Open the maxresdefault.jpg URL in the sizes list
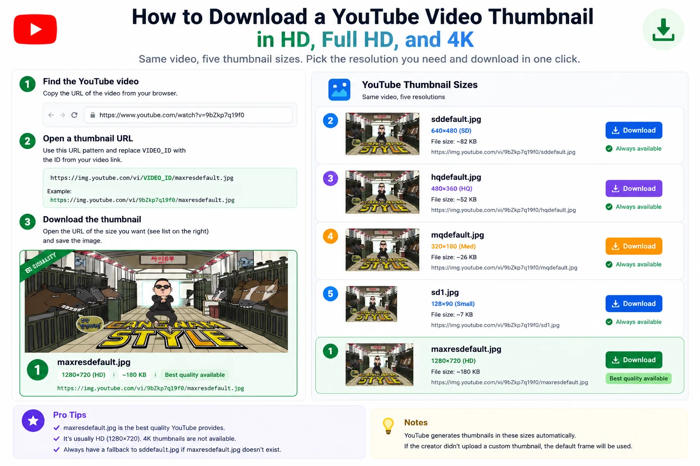 coord(510,382)
